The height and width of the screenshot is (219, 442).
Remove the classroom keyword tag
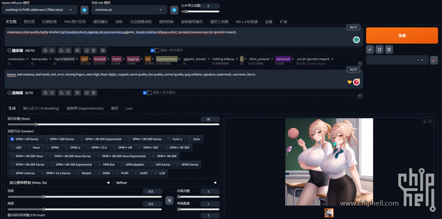coord(293,59)
